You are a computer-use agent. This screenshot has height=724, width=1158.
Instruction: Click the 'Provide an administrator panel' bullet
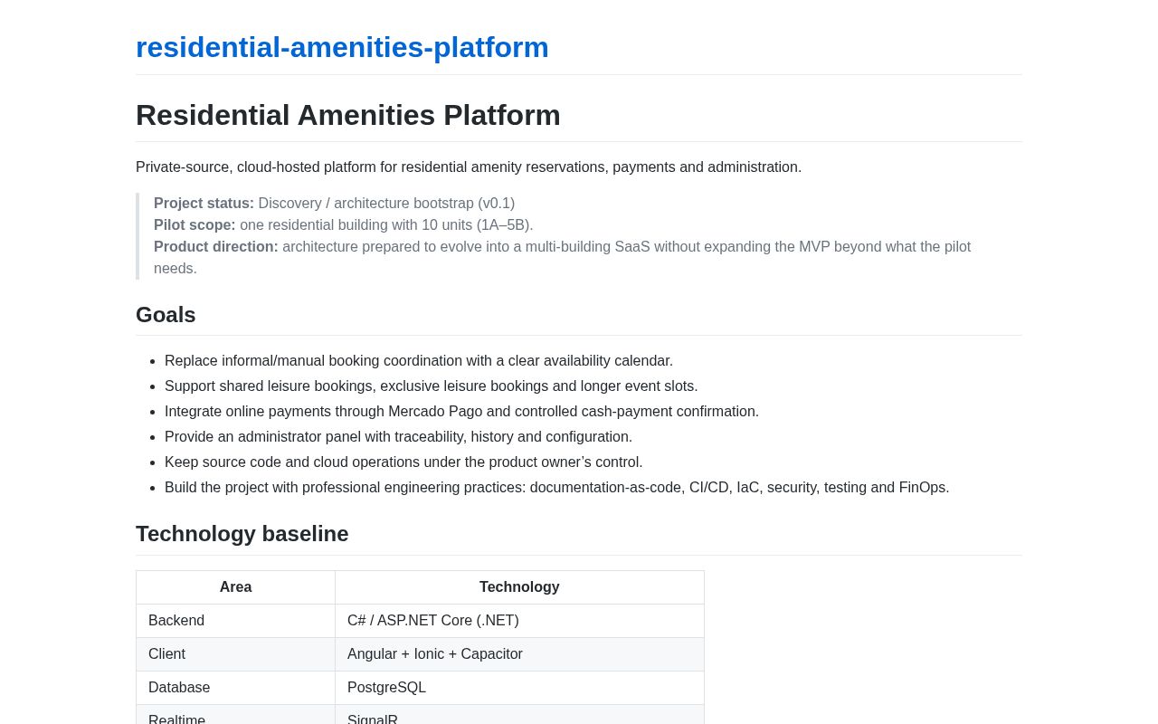pos(398,437)
